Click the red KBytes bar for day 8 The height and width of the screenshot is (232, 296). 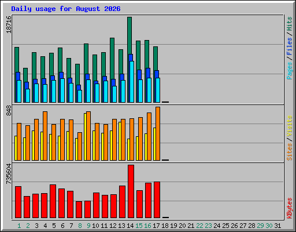tap(79, 209)
